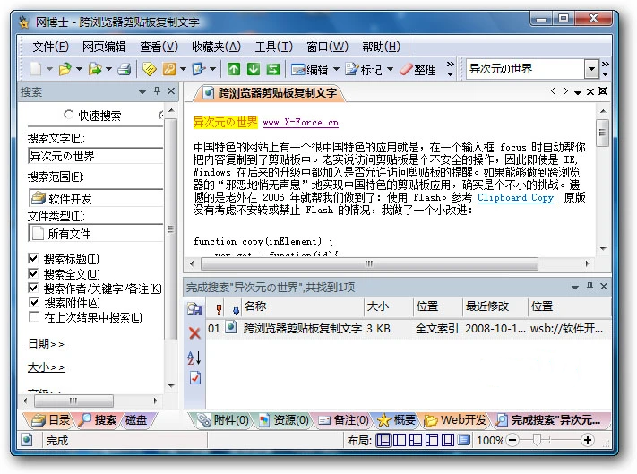The width and height of the screenshot is (637, 474).
Task: Click the zoom out minus button
Action: (513, 440)
